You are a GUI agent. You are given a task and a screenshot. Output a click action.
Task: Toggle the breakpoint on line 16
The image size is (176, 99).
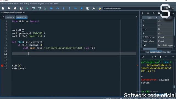click(2, 65)
